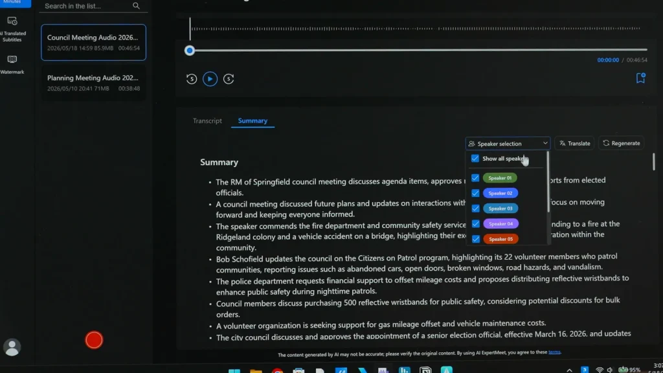This screenshot has width=663, height=373.
Task: Click the Summary heading text
Action: pos(219,163)
